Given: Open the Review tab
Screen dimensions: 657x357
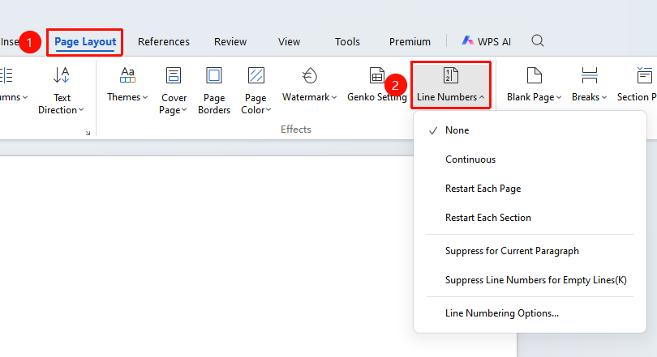Looking at the screenshot, I should coord(230,42).
